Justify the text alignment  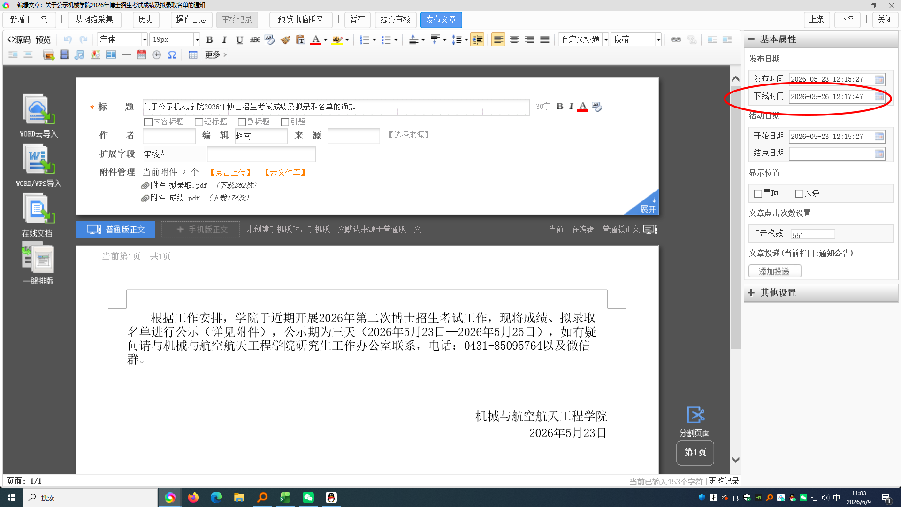544,40
